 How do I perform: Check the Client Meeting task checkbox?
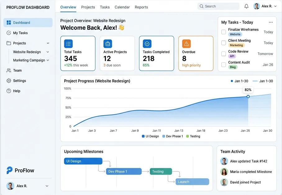(224, 43)
